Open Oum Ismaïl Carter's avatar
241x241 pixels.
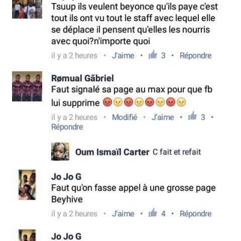point(60,152)
